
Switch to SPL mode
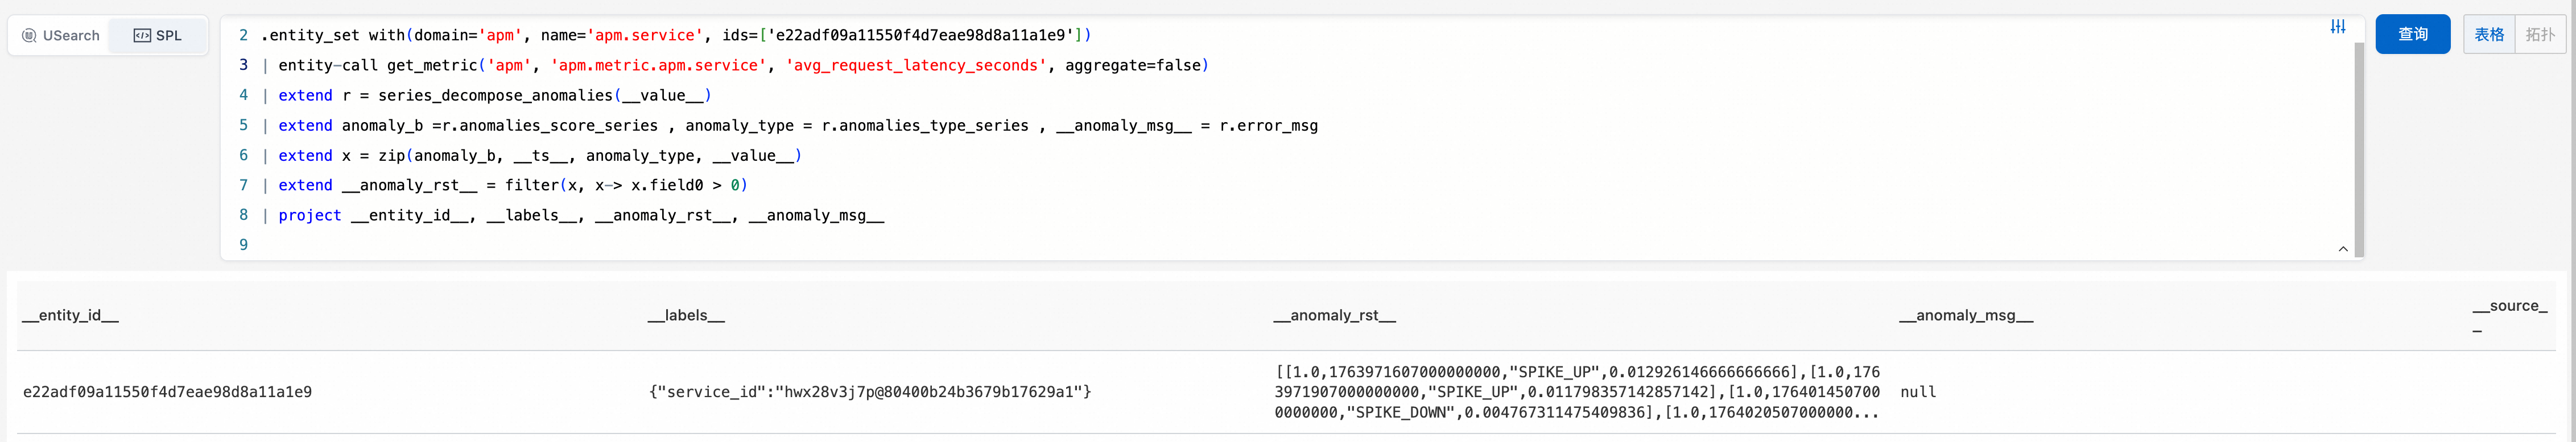click(158, 36)
